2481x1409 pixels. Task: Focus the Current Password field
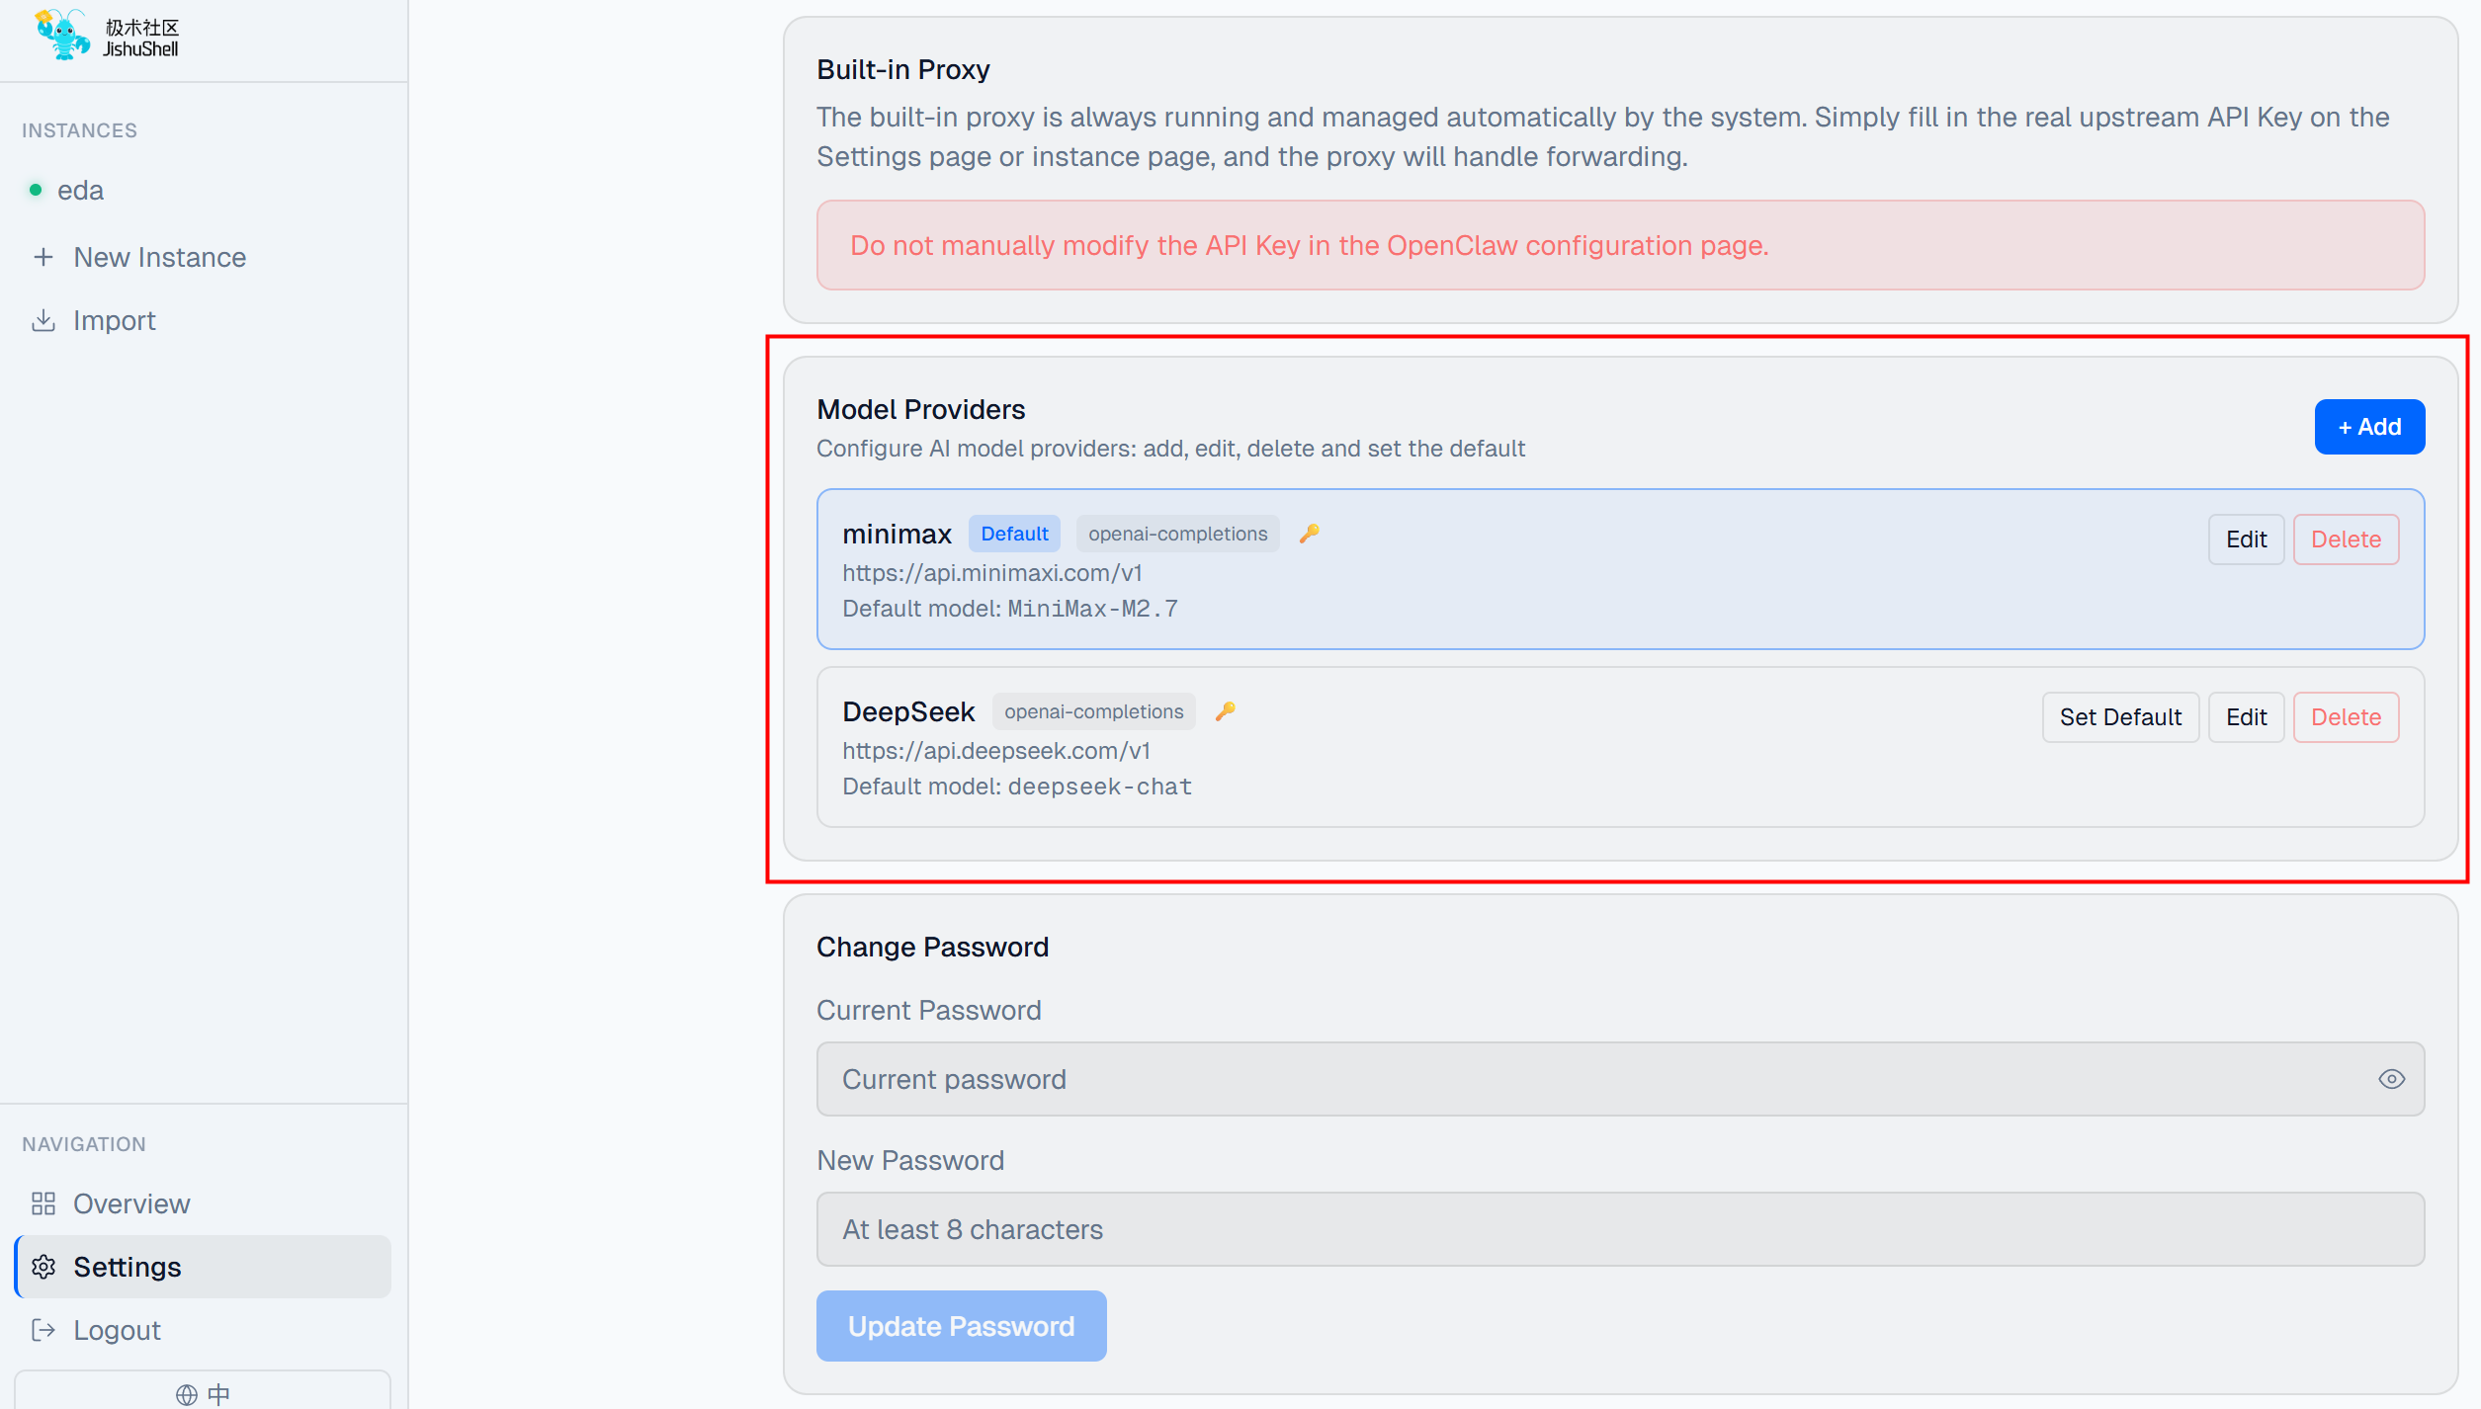(1620, 1079)
